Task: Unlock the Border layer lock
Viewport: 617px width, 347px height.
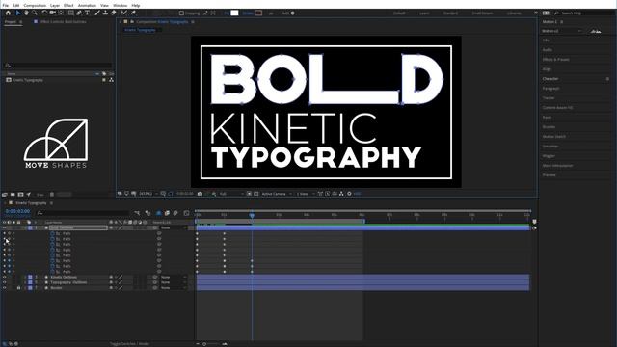Action: click(18, 288)
